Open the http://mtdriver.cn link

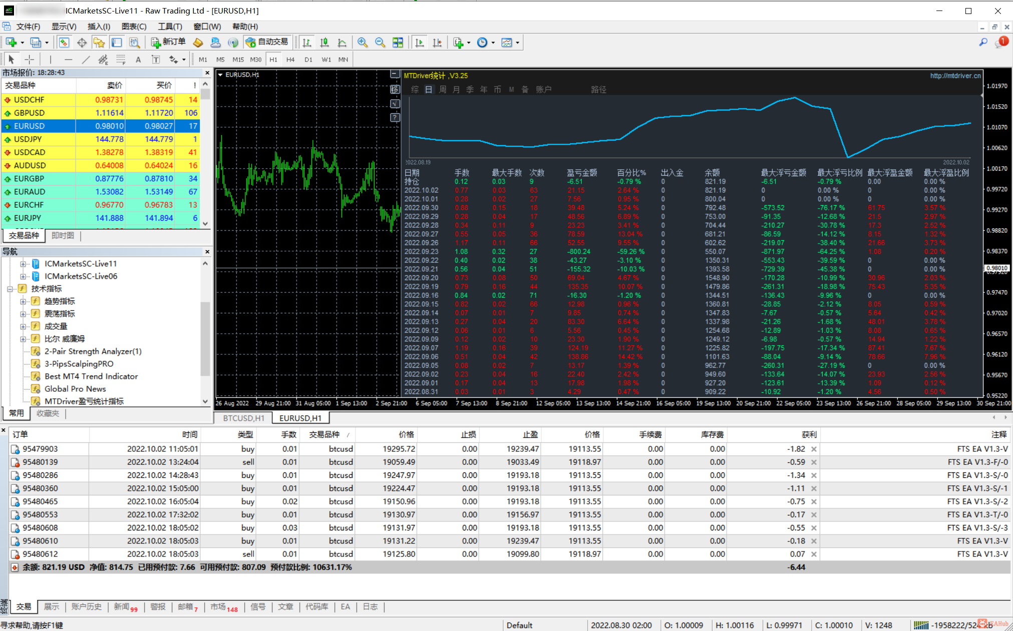tap(955, 76)
